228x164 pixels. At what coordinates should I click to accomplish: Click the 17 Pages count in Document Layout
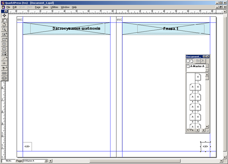[191, 130]
